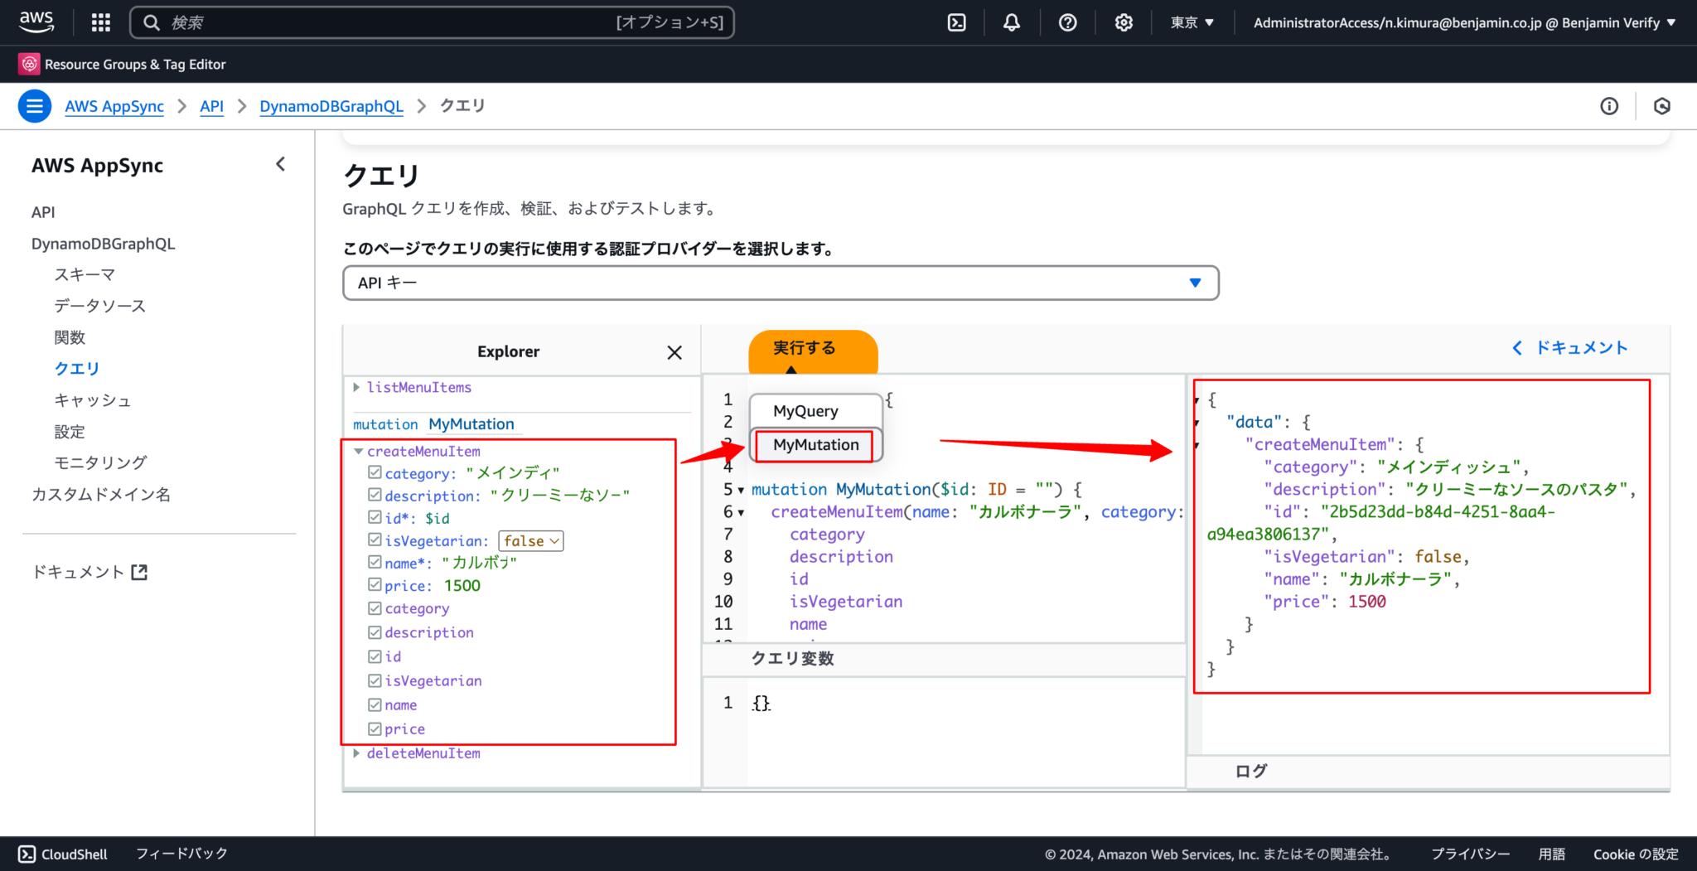Open the CloudShell terminal icon in top bar
Screen dimensions: 1697x871
(956, 22)
